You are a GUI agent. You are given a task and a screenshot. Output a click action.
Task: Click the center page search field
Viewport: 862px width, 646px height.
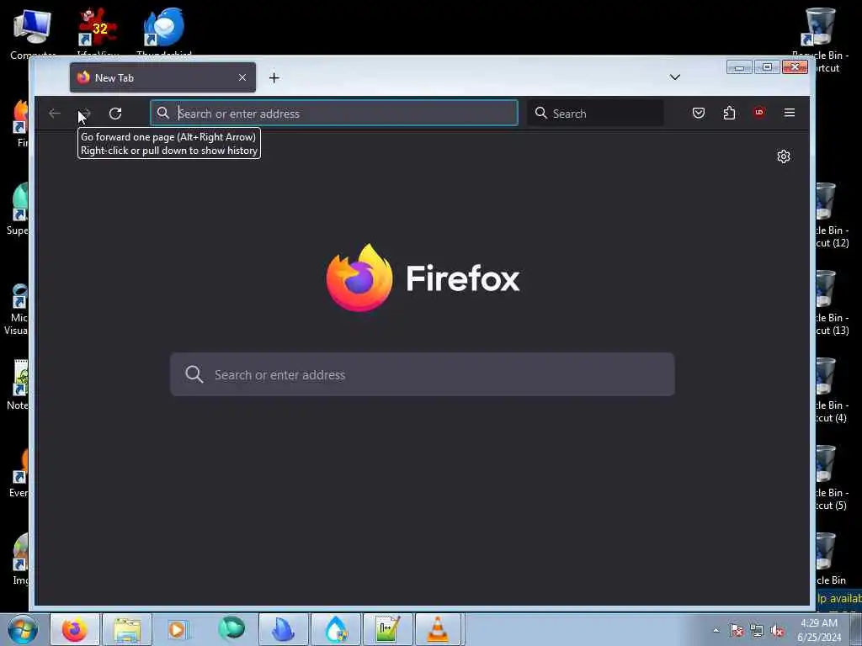pos(423,374)
